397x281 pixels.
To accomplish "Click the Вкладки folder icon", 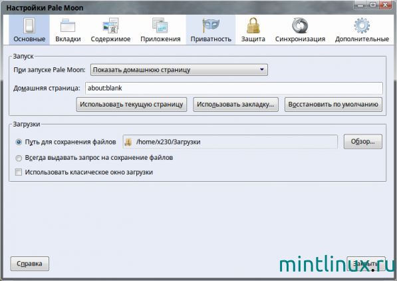I will pos(68,25).
